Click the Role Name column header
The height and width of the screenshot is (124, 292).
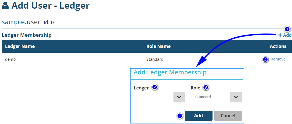click(x=158, y=46)
